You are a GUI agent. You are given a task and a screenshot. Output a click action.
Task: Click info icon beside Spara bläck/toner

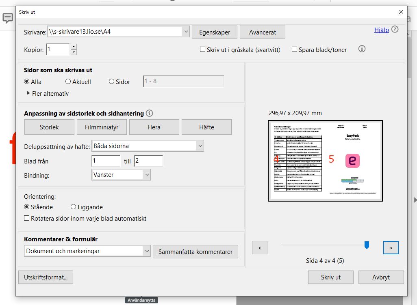[x=361, y=49]
